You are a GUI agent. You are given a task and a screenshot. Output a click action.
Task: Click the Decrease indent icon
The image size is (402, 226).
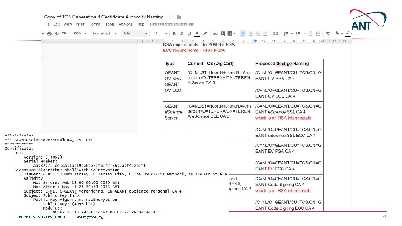pos(310,33)
